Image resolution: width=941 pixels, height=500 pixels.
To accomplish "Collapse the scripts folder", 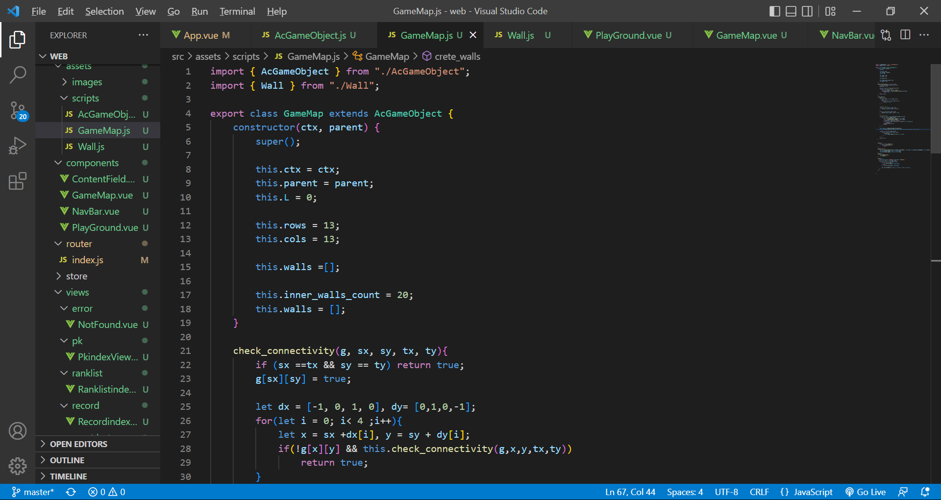I will tap(98, 98).
